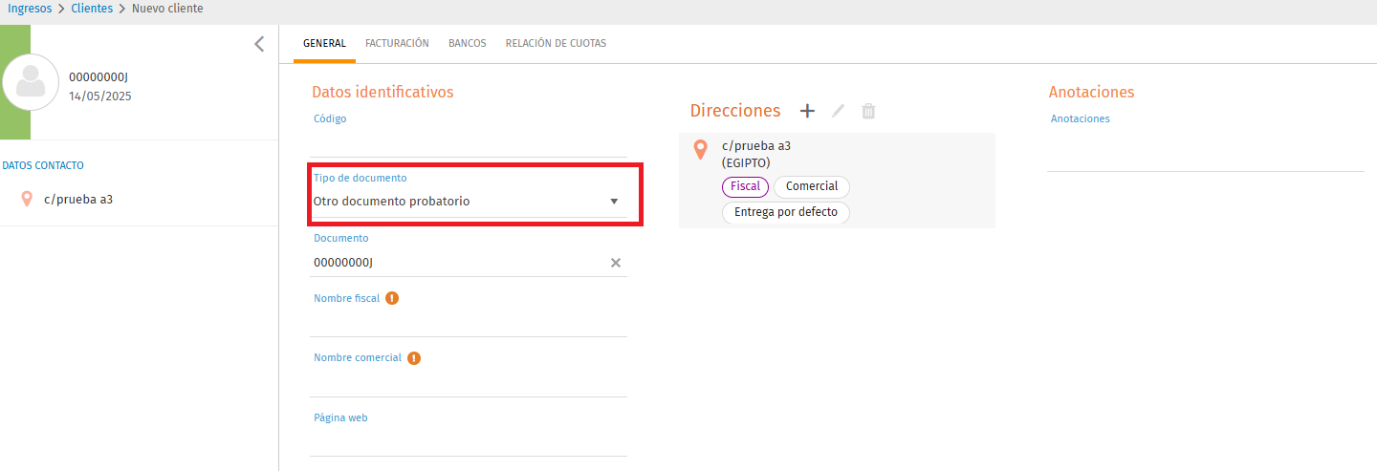Image resolution: width=1377 pixels, height=471 pixels.
Task: Click the location pin in Direcciones card
Action: 701,150
